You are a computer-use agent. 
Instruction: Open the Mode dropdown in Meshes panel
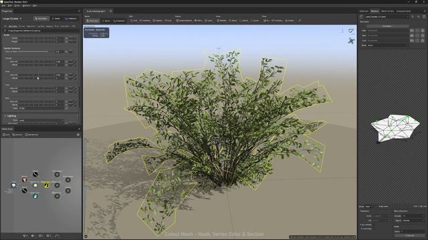tap(388, 45)
